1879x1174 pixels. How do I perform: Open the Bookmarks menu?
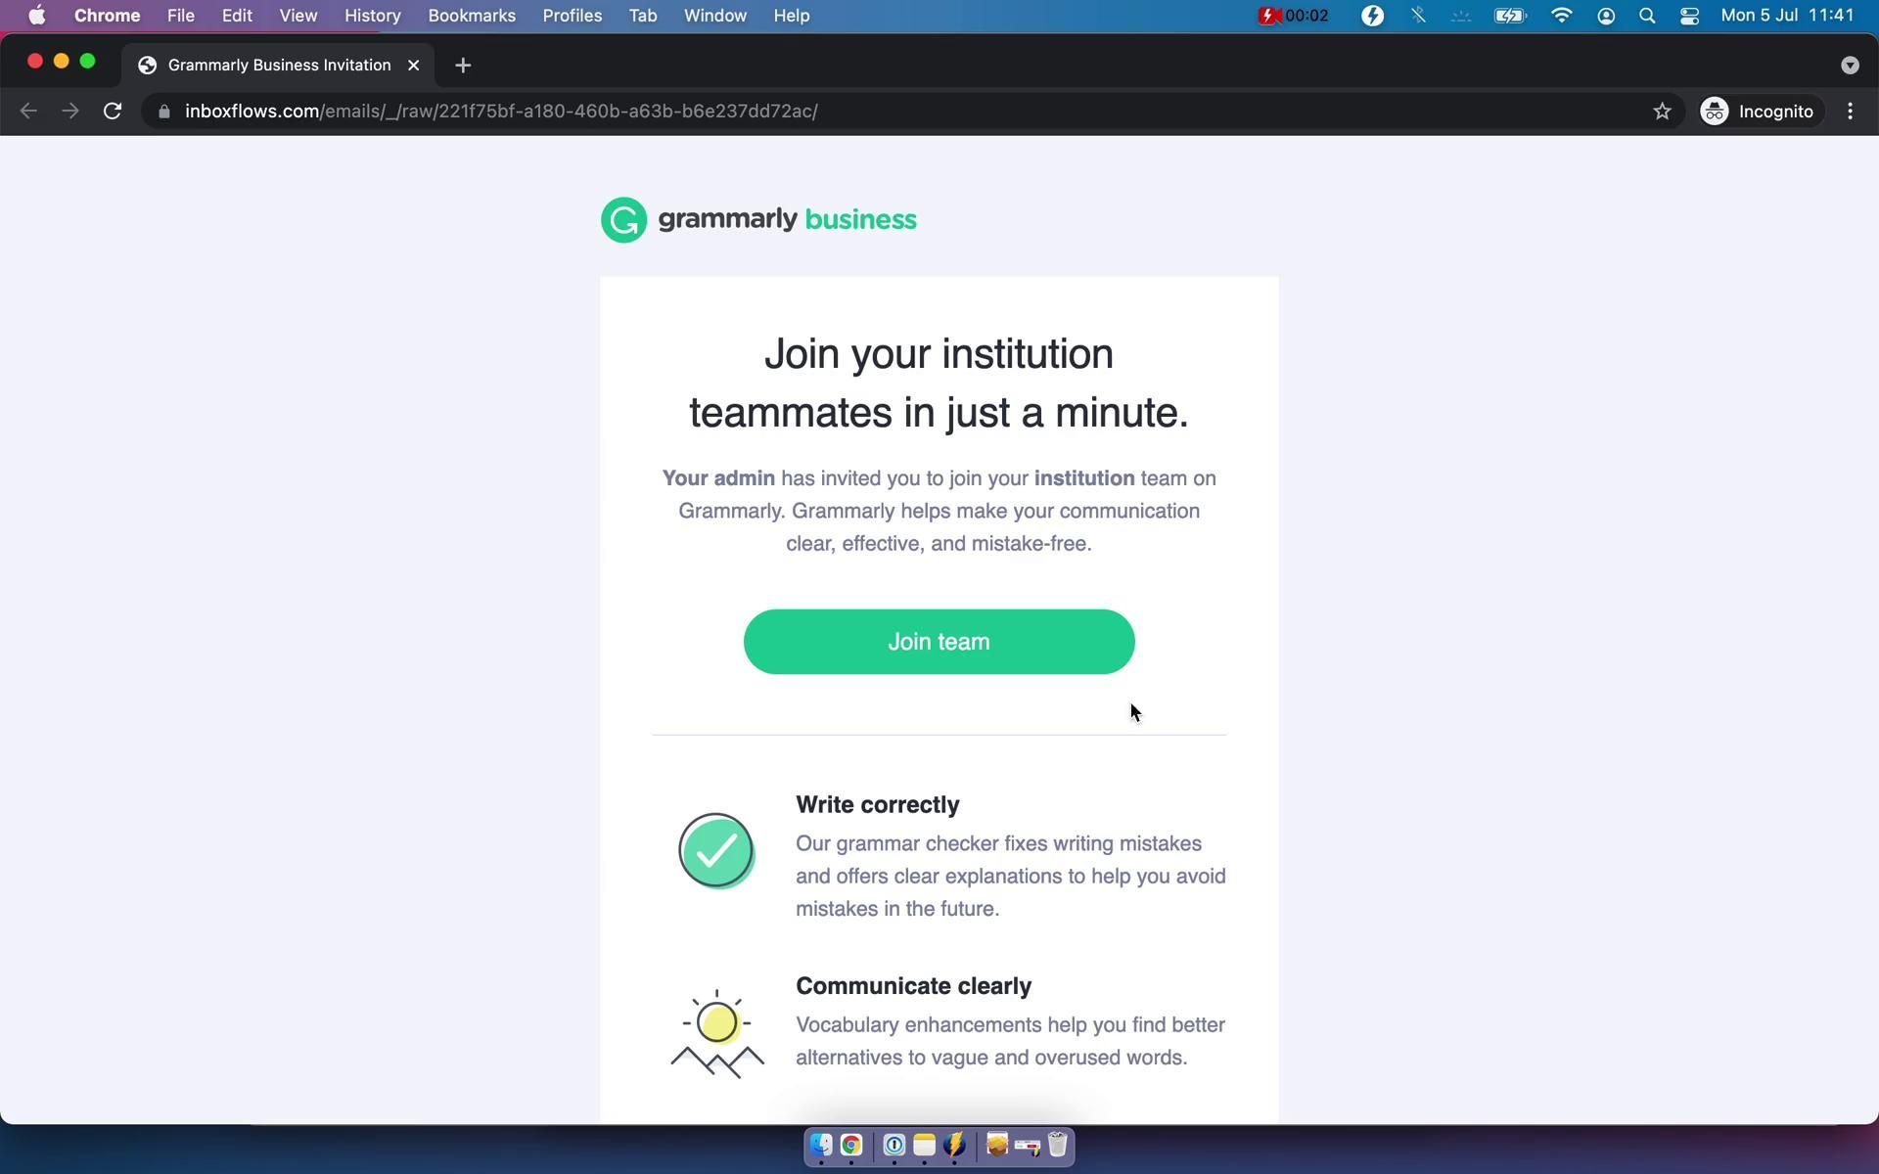tap(471, 16)
